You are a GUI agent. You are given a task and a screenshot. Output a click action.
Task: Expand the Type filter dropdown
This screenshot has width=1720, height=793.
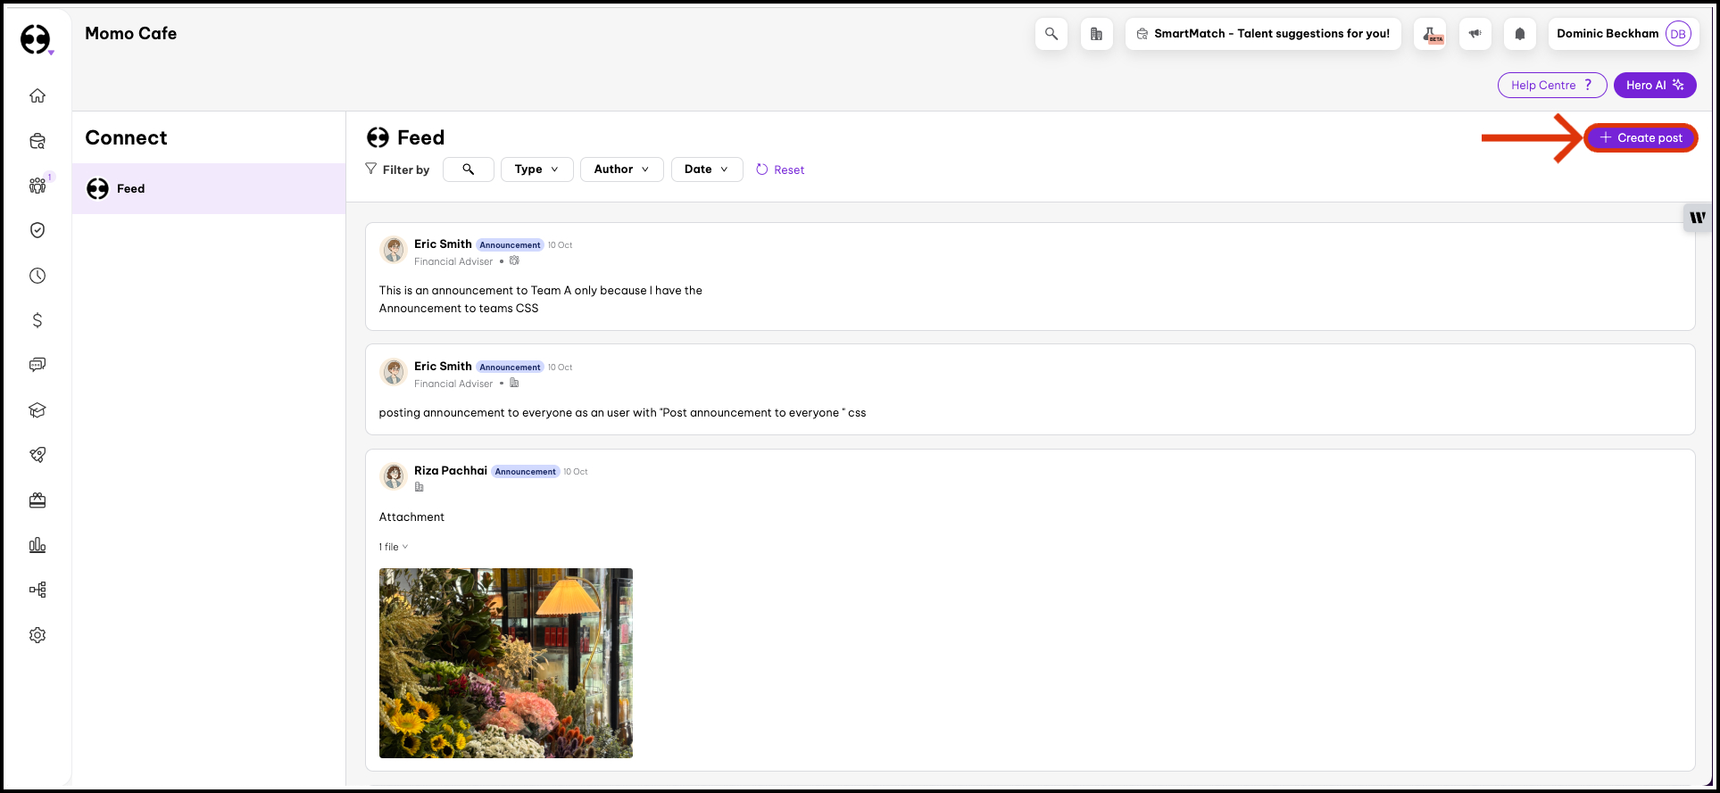536,169
